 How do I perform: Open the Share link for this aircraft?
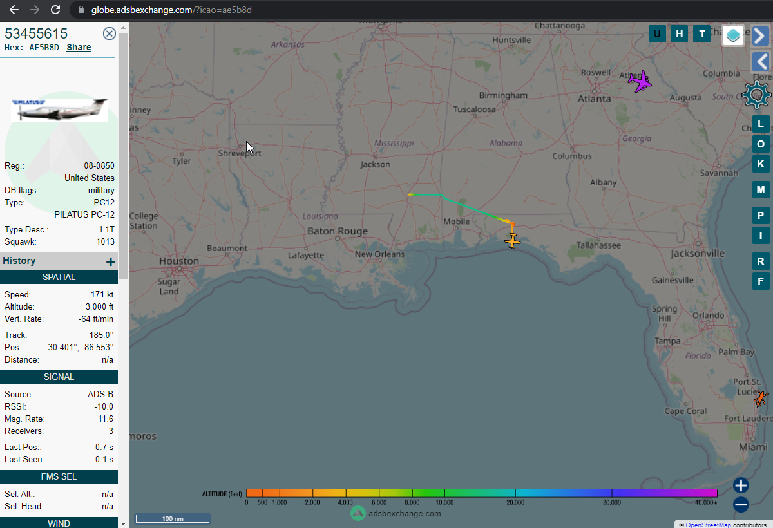pyautogui.click(x=79, y=47)
